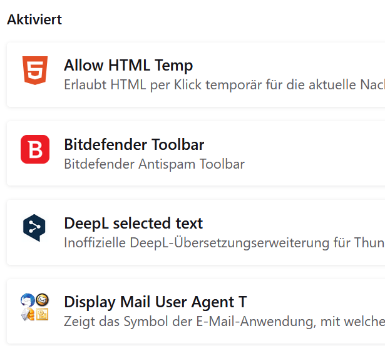385x346 pixels.
Task: Select empty space beside the Bitdefender Toolbar title
Action: pos(295,144)
